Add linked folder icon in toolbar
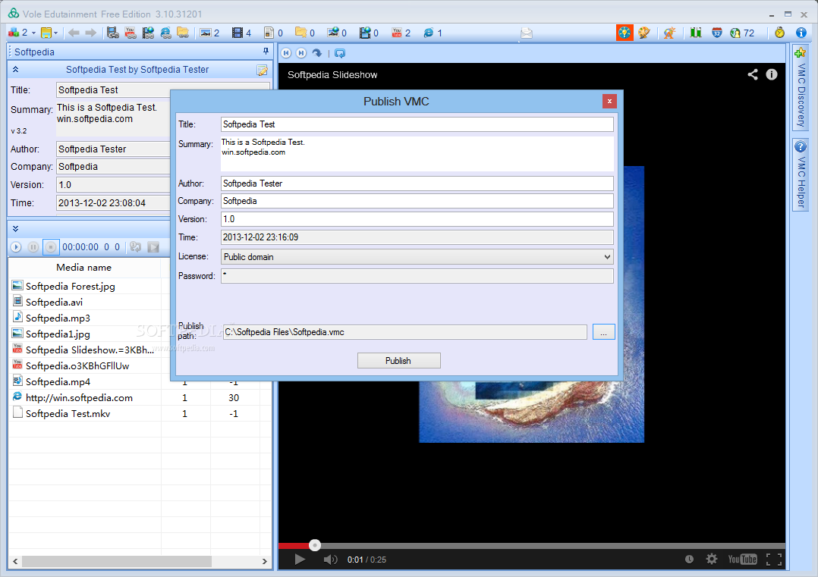 (183, 33)
